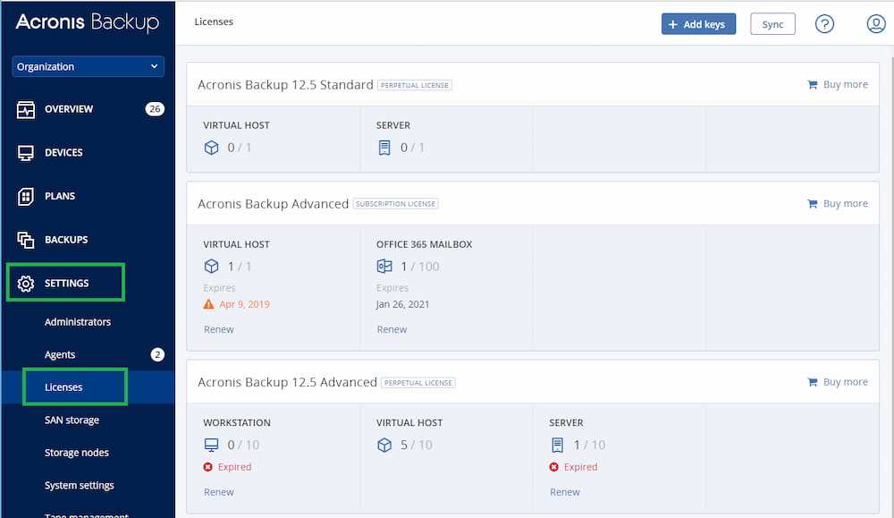This screenshot has width=894, height=518.
Task: Click the orange expiration warning icon
Action: click(209, 304)
